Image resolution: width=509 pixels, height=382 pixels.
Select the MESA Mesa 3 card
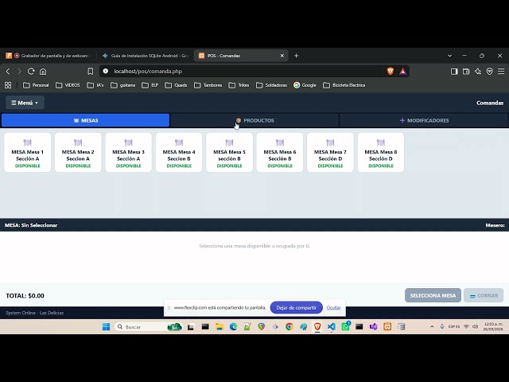[129, 152]
